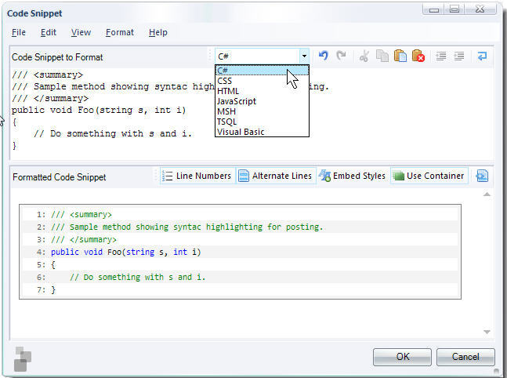
Task: Click the Copy icon in toolbar
Action: (x=382, y=56)
